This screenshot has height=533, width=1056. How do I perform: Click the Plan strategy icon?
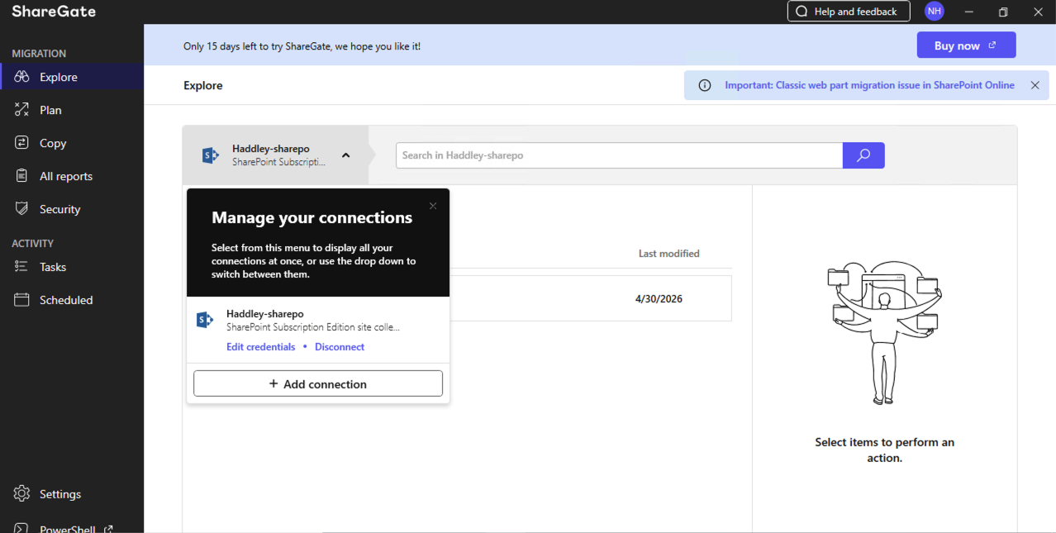[x=22, y=110]
